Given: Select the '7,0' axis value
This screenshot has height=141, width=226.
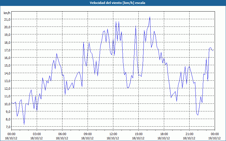Looking at the screenshot, I should pyautogui.click(x=8, y=127).
